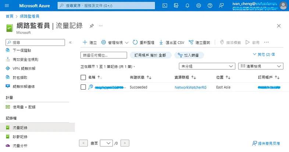Go to 網路監看員 breadcrumb
289x152 pixels.
29,16
